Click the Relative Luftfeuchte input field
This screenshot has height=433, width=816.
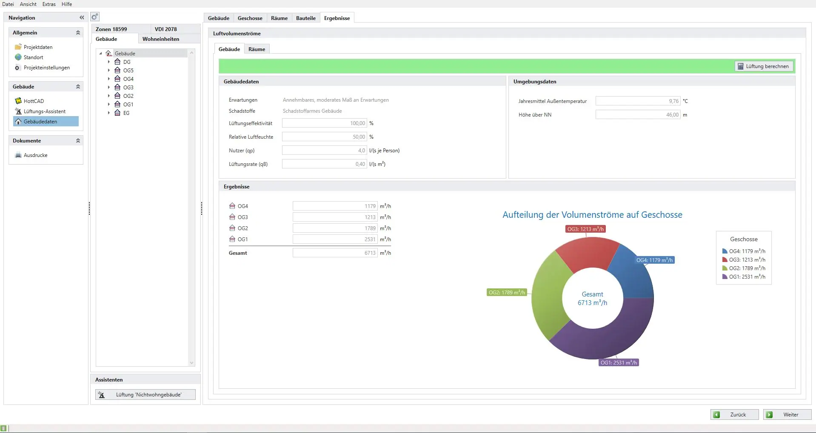click(x=324, y=137)
